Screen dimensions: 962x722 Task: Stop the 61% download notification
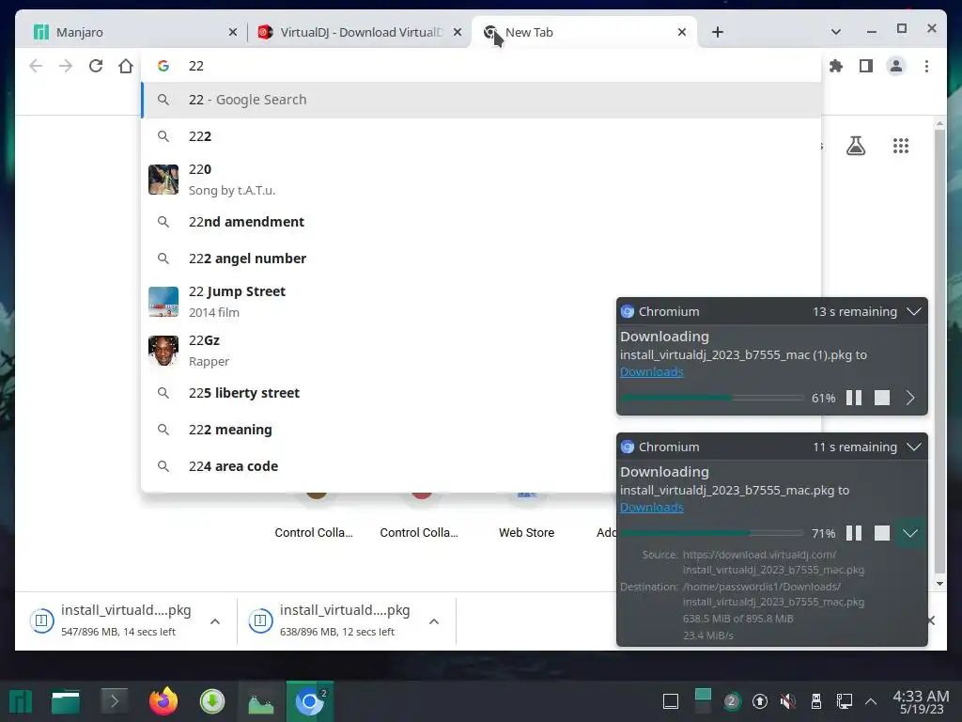click(881, 398)
